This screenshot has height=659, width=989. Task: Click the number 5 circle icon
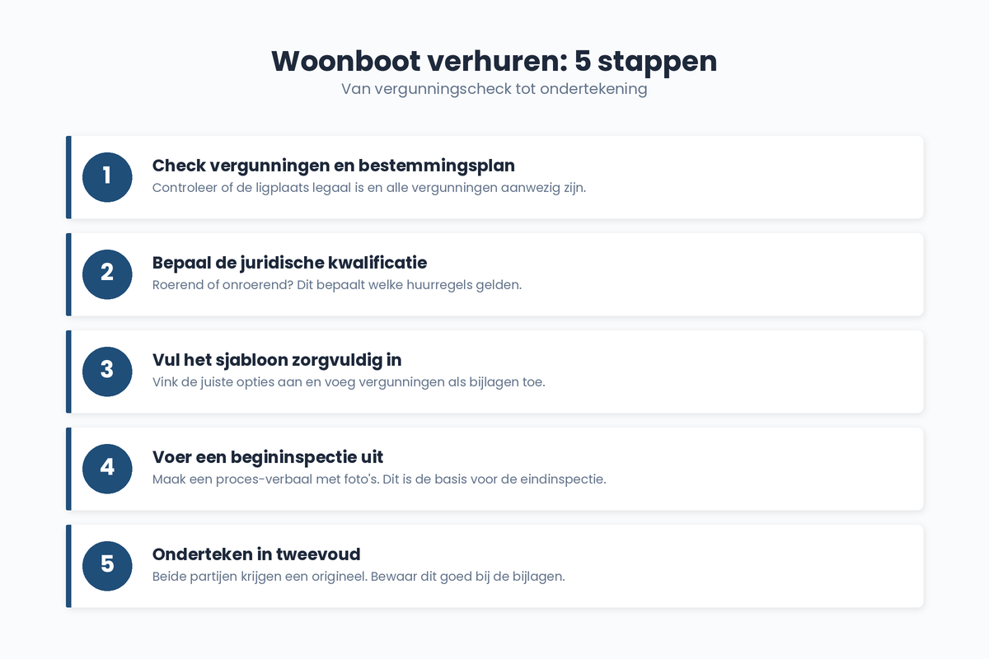tap(106, 566)
